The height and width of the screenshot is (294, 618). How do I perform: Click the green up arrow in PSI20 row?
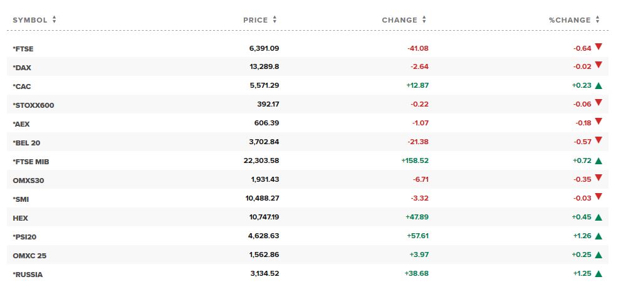point(599,236)
